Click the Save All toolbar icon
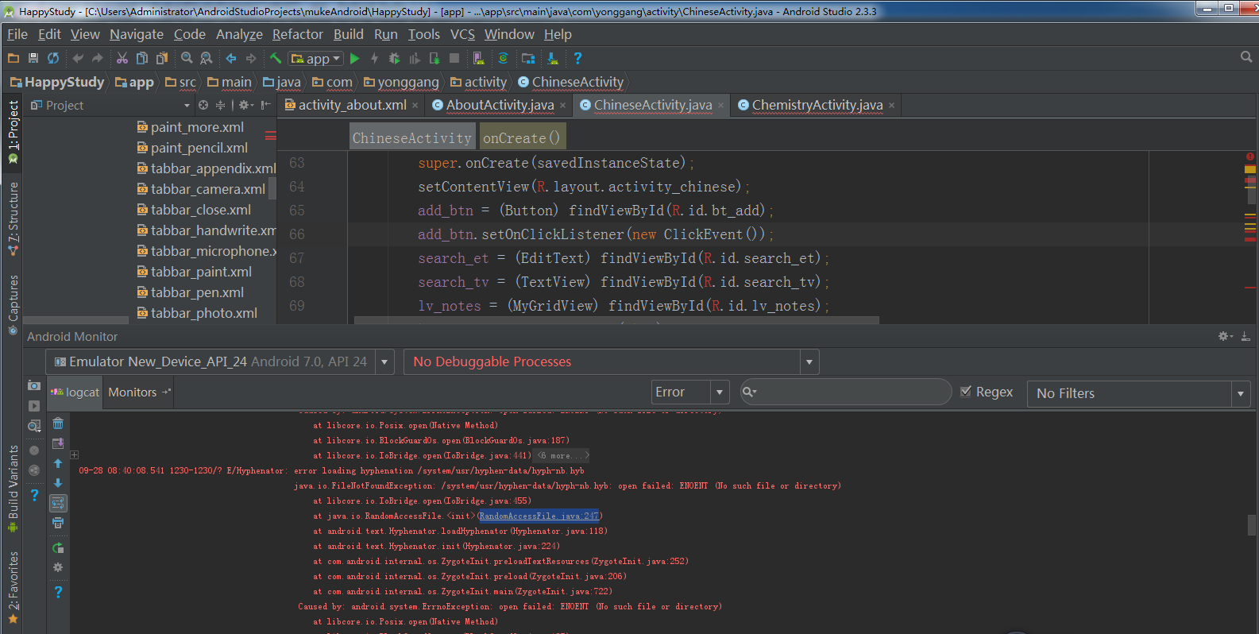This screenshot has height=634, width=1259. (33, 58)
